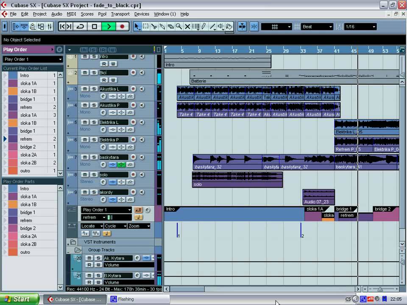Click the Record transport button
Screen dimensions: 407x305
(123, 26)
